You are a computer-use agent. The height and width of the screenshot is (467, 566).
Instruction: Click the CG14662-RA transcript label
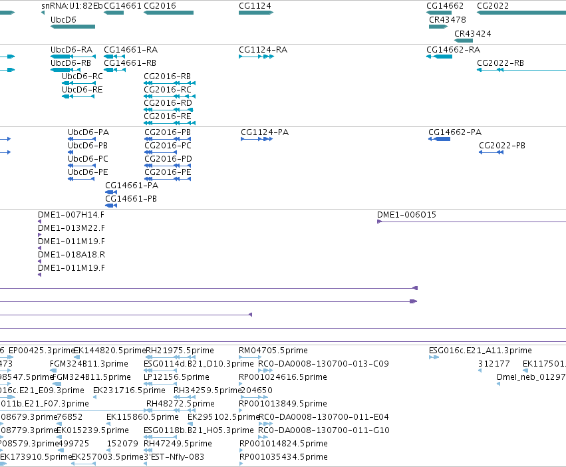pyautogui.click(x=454, y=49)
